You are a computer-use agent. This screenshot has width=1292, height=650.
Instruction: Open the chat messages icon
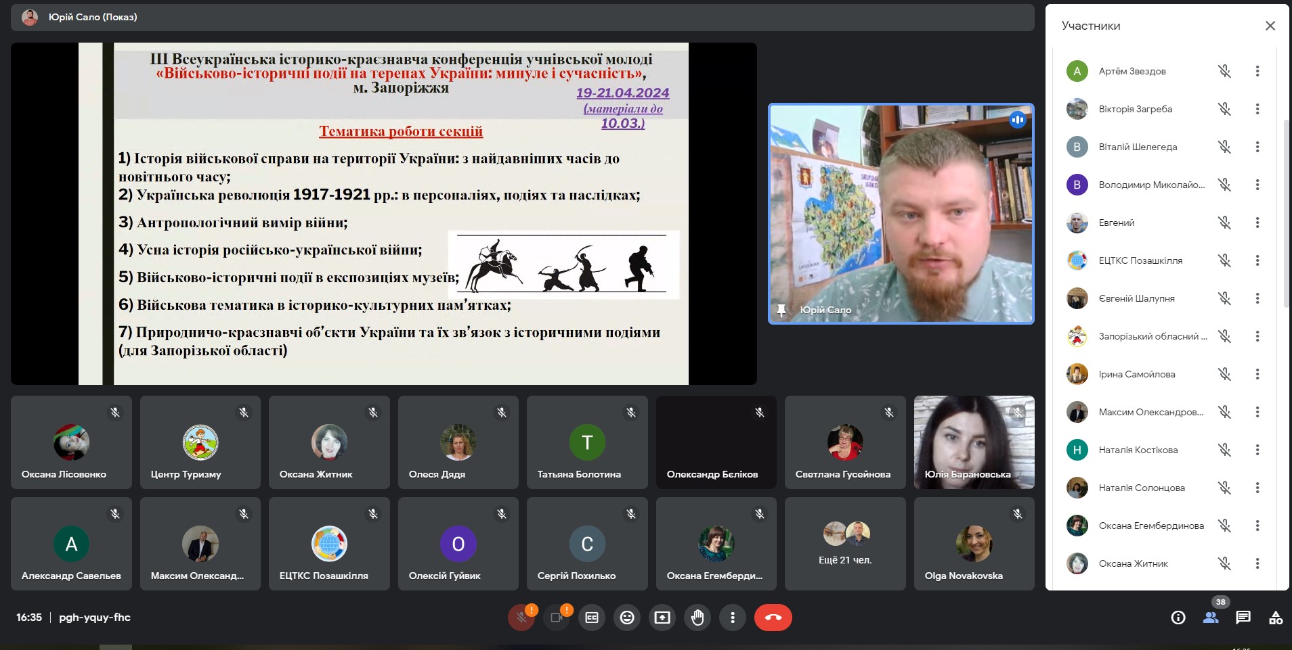[x=1243, y=618]
